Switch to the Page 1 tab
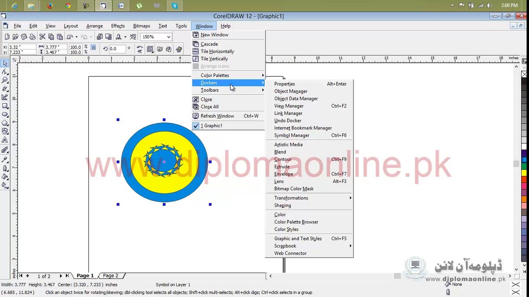 pos(85,276)
